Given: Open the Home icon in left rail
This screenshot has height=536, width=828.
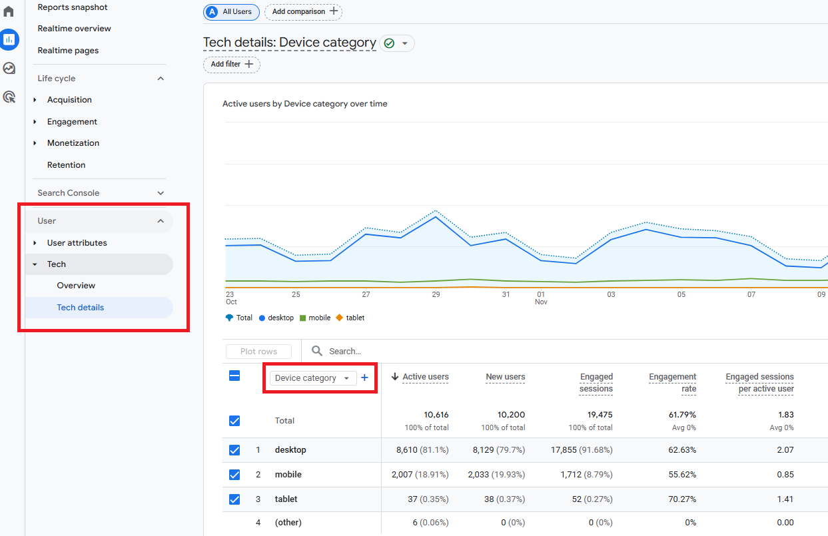Looking at the screenshot, I should [9, 11].
